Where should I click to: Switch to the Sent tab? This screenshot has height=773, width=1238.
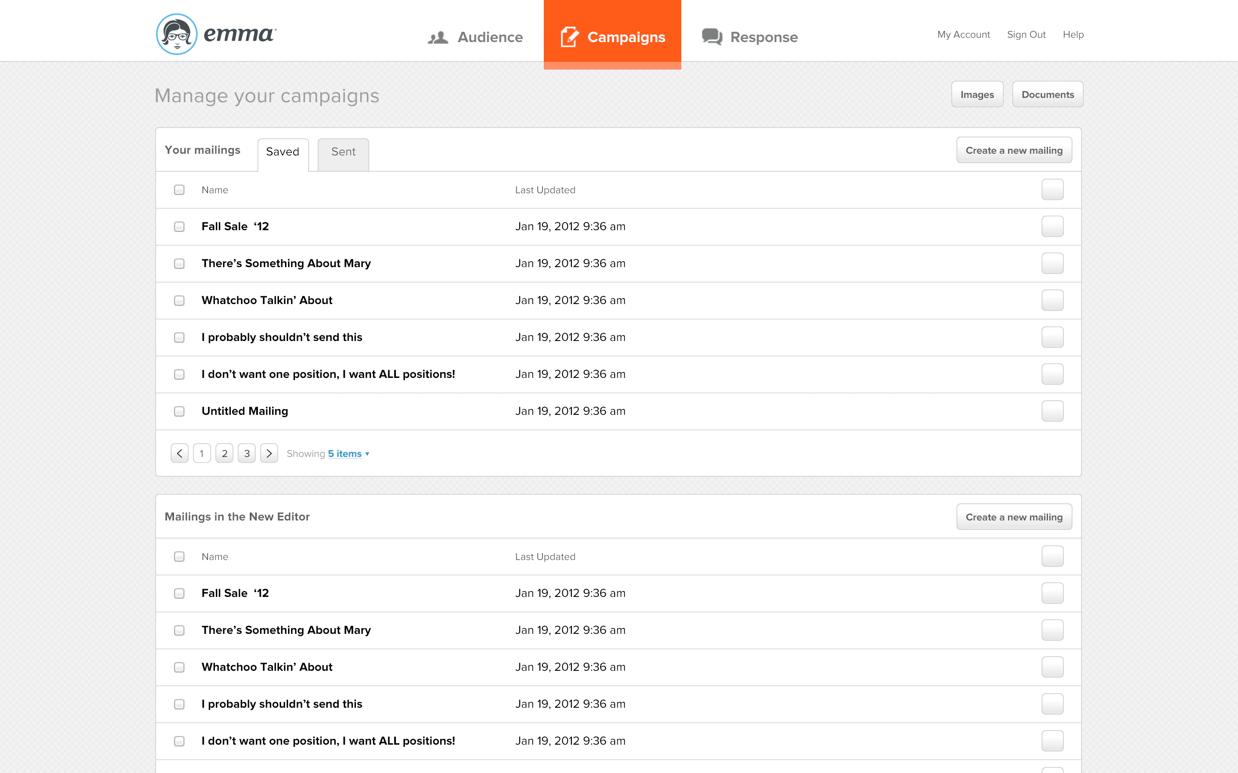pyautogui.click(x=343, y=152)
